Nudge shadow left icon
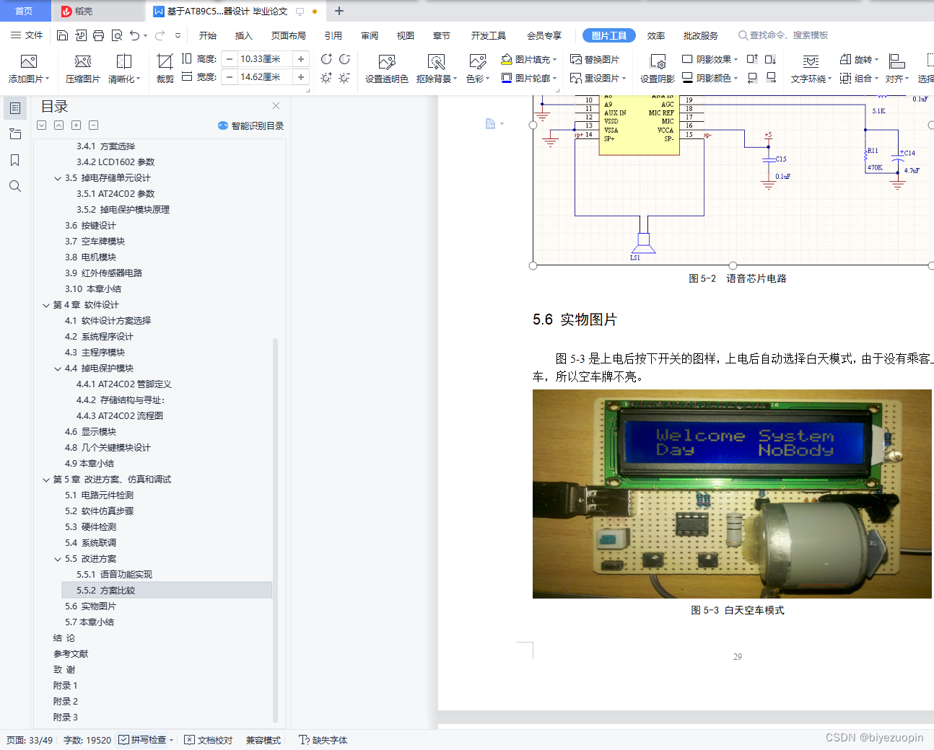This screenshot has width=934, height=750. tap(752, 77)
